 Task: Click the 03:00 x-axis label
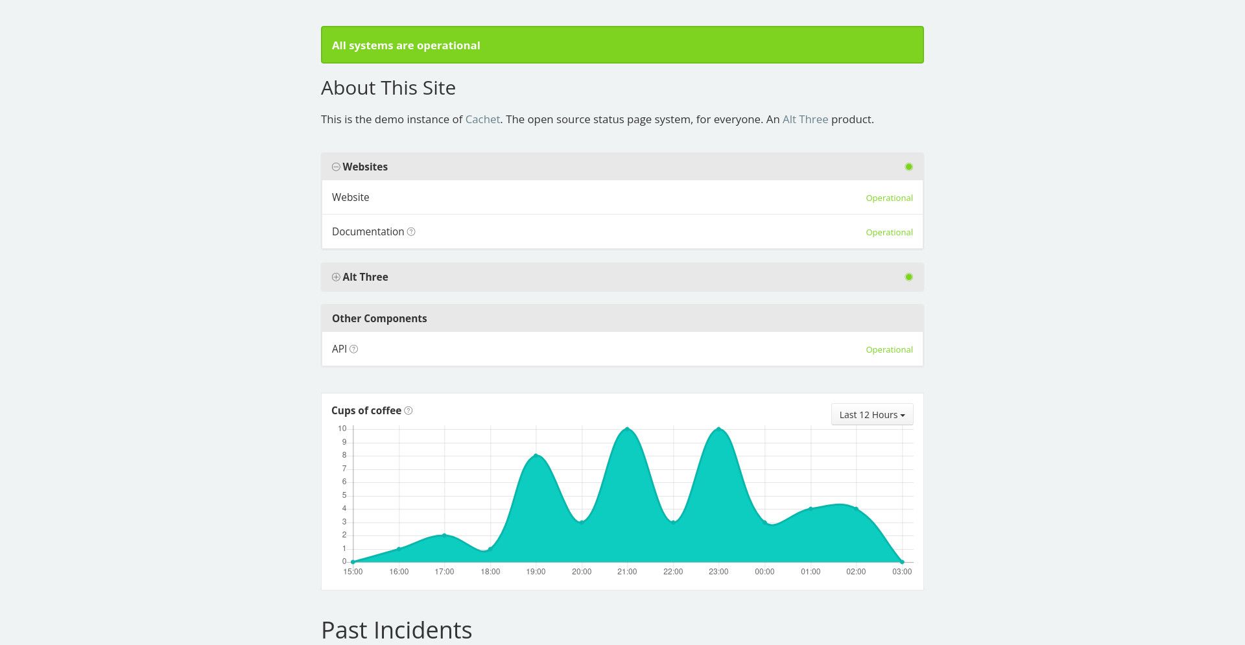click(x=902, y=572)
